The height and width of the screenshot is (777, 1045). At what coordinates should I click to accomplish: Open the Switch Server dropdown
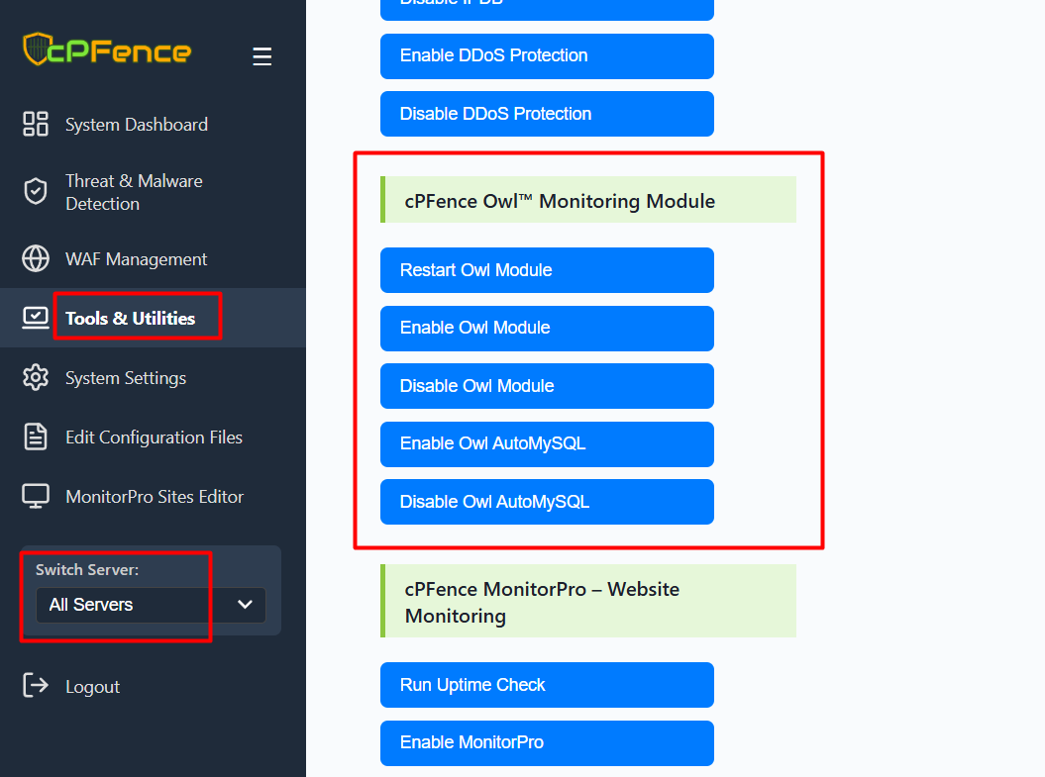coord(151,605)
